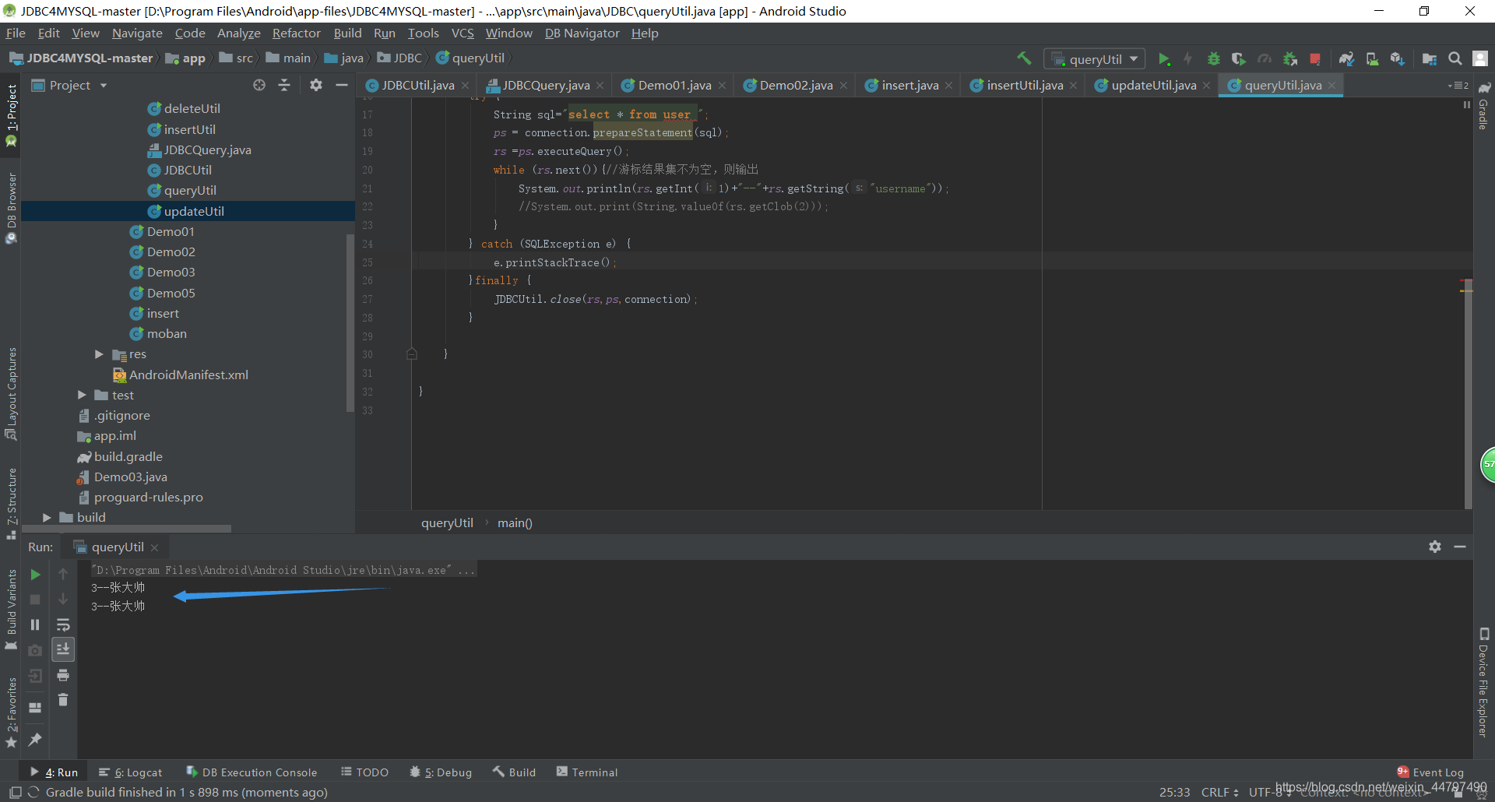
Task: Close the updateUtil.java tab
Action: [1206, 86]
